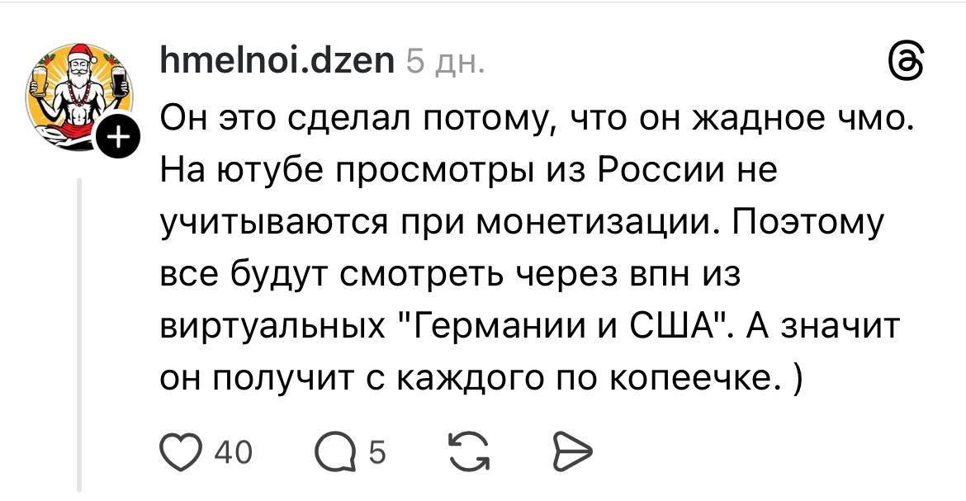
Task: Click the "5 дн." timestamp
Action: (446, 63)
